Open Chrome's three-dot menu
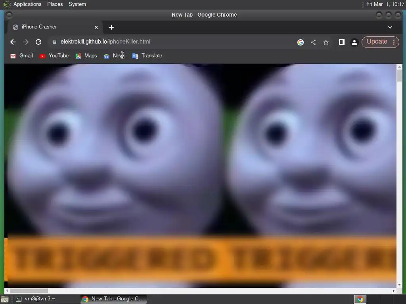 click(394, 42)
